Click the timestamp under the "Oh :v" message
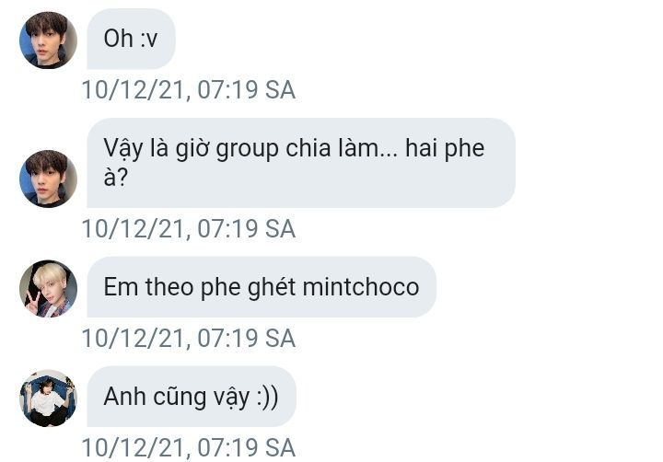Image resolution: width=663 pixels, height=462 pixels. pyautogui.click(x=189, y=89)
